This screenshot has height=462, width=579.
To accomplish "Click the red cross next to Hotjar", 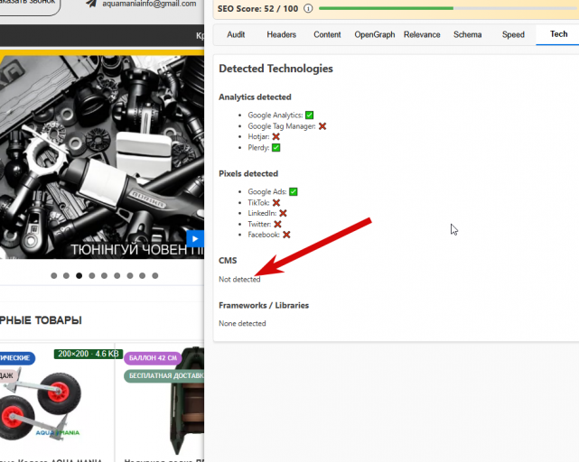I will click(x=275, y=136).
